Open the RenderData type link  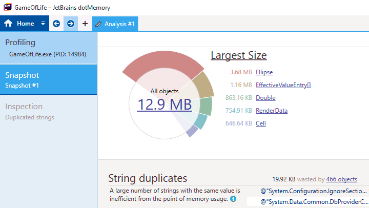tap(271, 111)
